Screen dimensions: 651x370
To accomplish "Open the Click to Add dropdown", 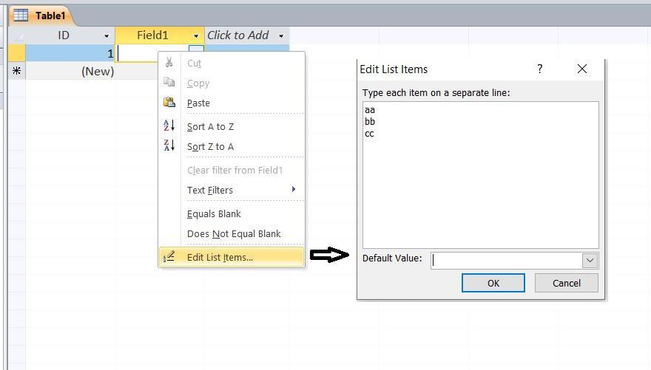I will tap(281, 35).
